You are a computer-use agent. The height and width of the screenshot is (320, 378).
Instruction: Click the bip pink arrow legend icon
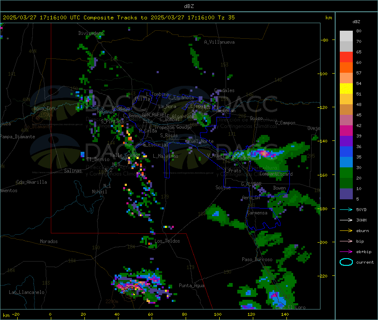point(346,241)
